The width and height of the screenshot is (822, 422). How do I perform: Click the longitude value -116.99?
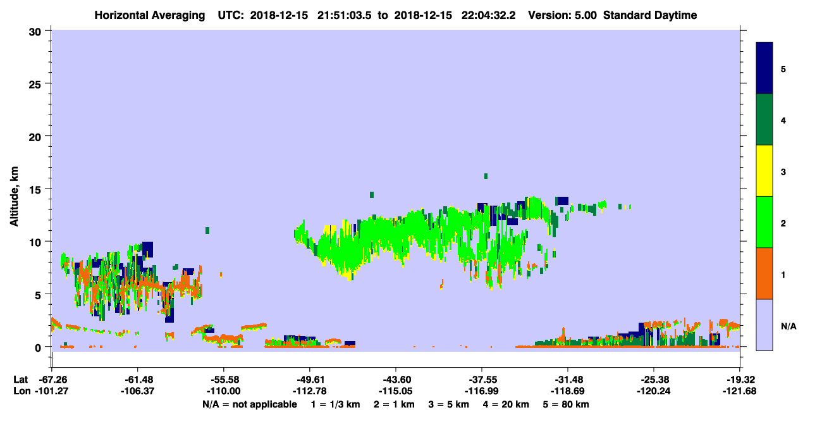click(482, 391)
